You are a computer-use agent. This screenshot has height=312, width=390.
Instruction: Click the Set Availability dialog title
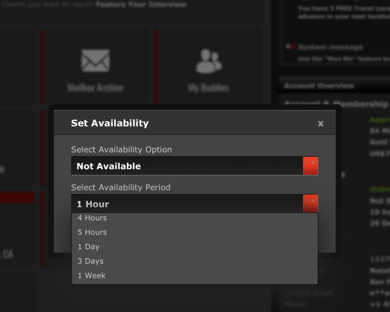point(110,123)
